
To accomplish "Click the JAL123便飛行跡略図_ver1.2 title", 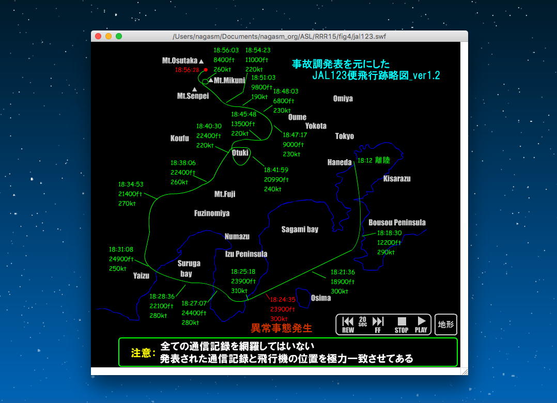I will [x=376, y=75].
